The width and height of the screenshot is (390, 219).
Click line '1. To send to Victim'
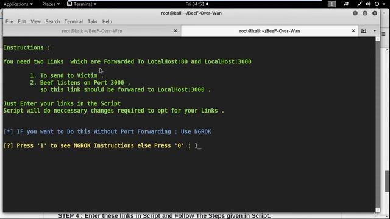[x=66, y=75]
